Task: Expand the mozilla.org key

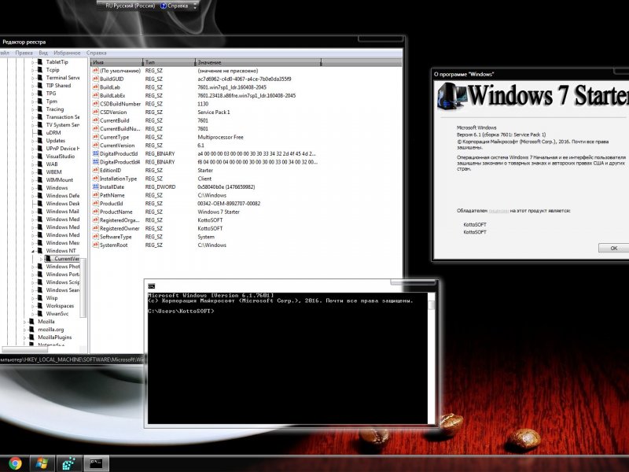Action: [25, 330]
